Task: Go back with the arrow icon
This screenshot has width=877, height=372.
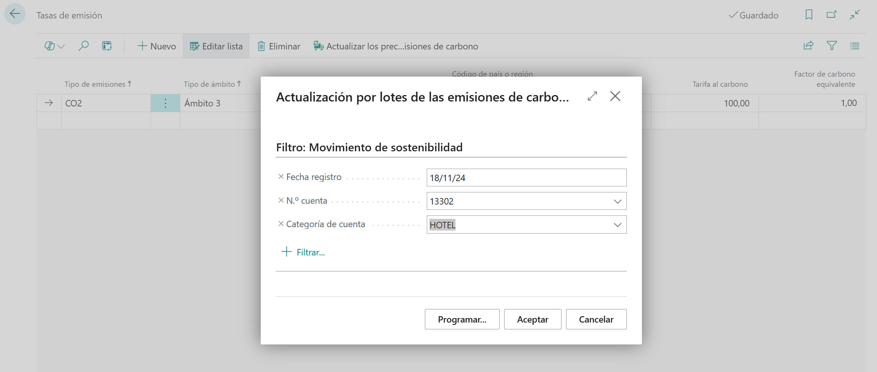Action: point(15,14)
